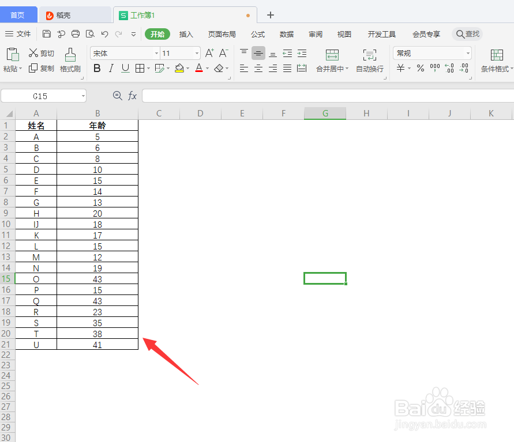The height and width of the screenshot is (442, 514).
Task: Decrease font size with A- icon
Action: [224, 53]
